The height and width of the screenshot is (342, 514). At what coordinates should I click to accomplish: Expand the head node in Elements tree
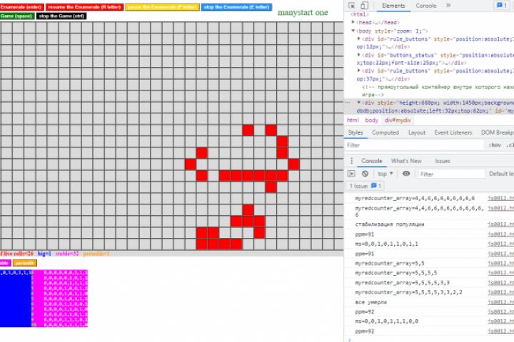click(353, 22)
